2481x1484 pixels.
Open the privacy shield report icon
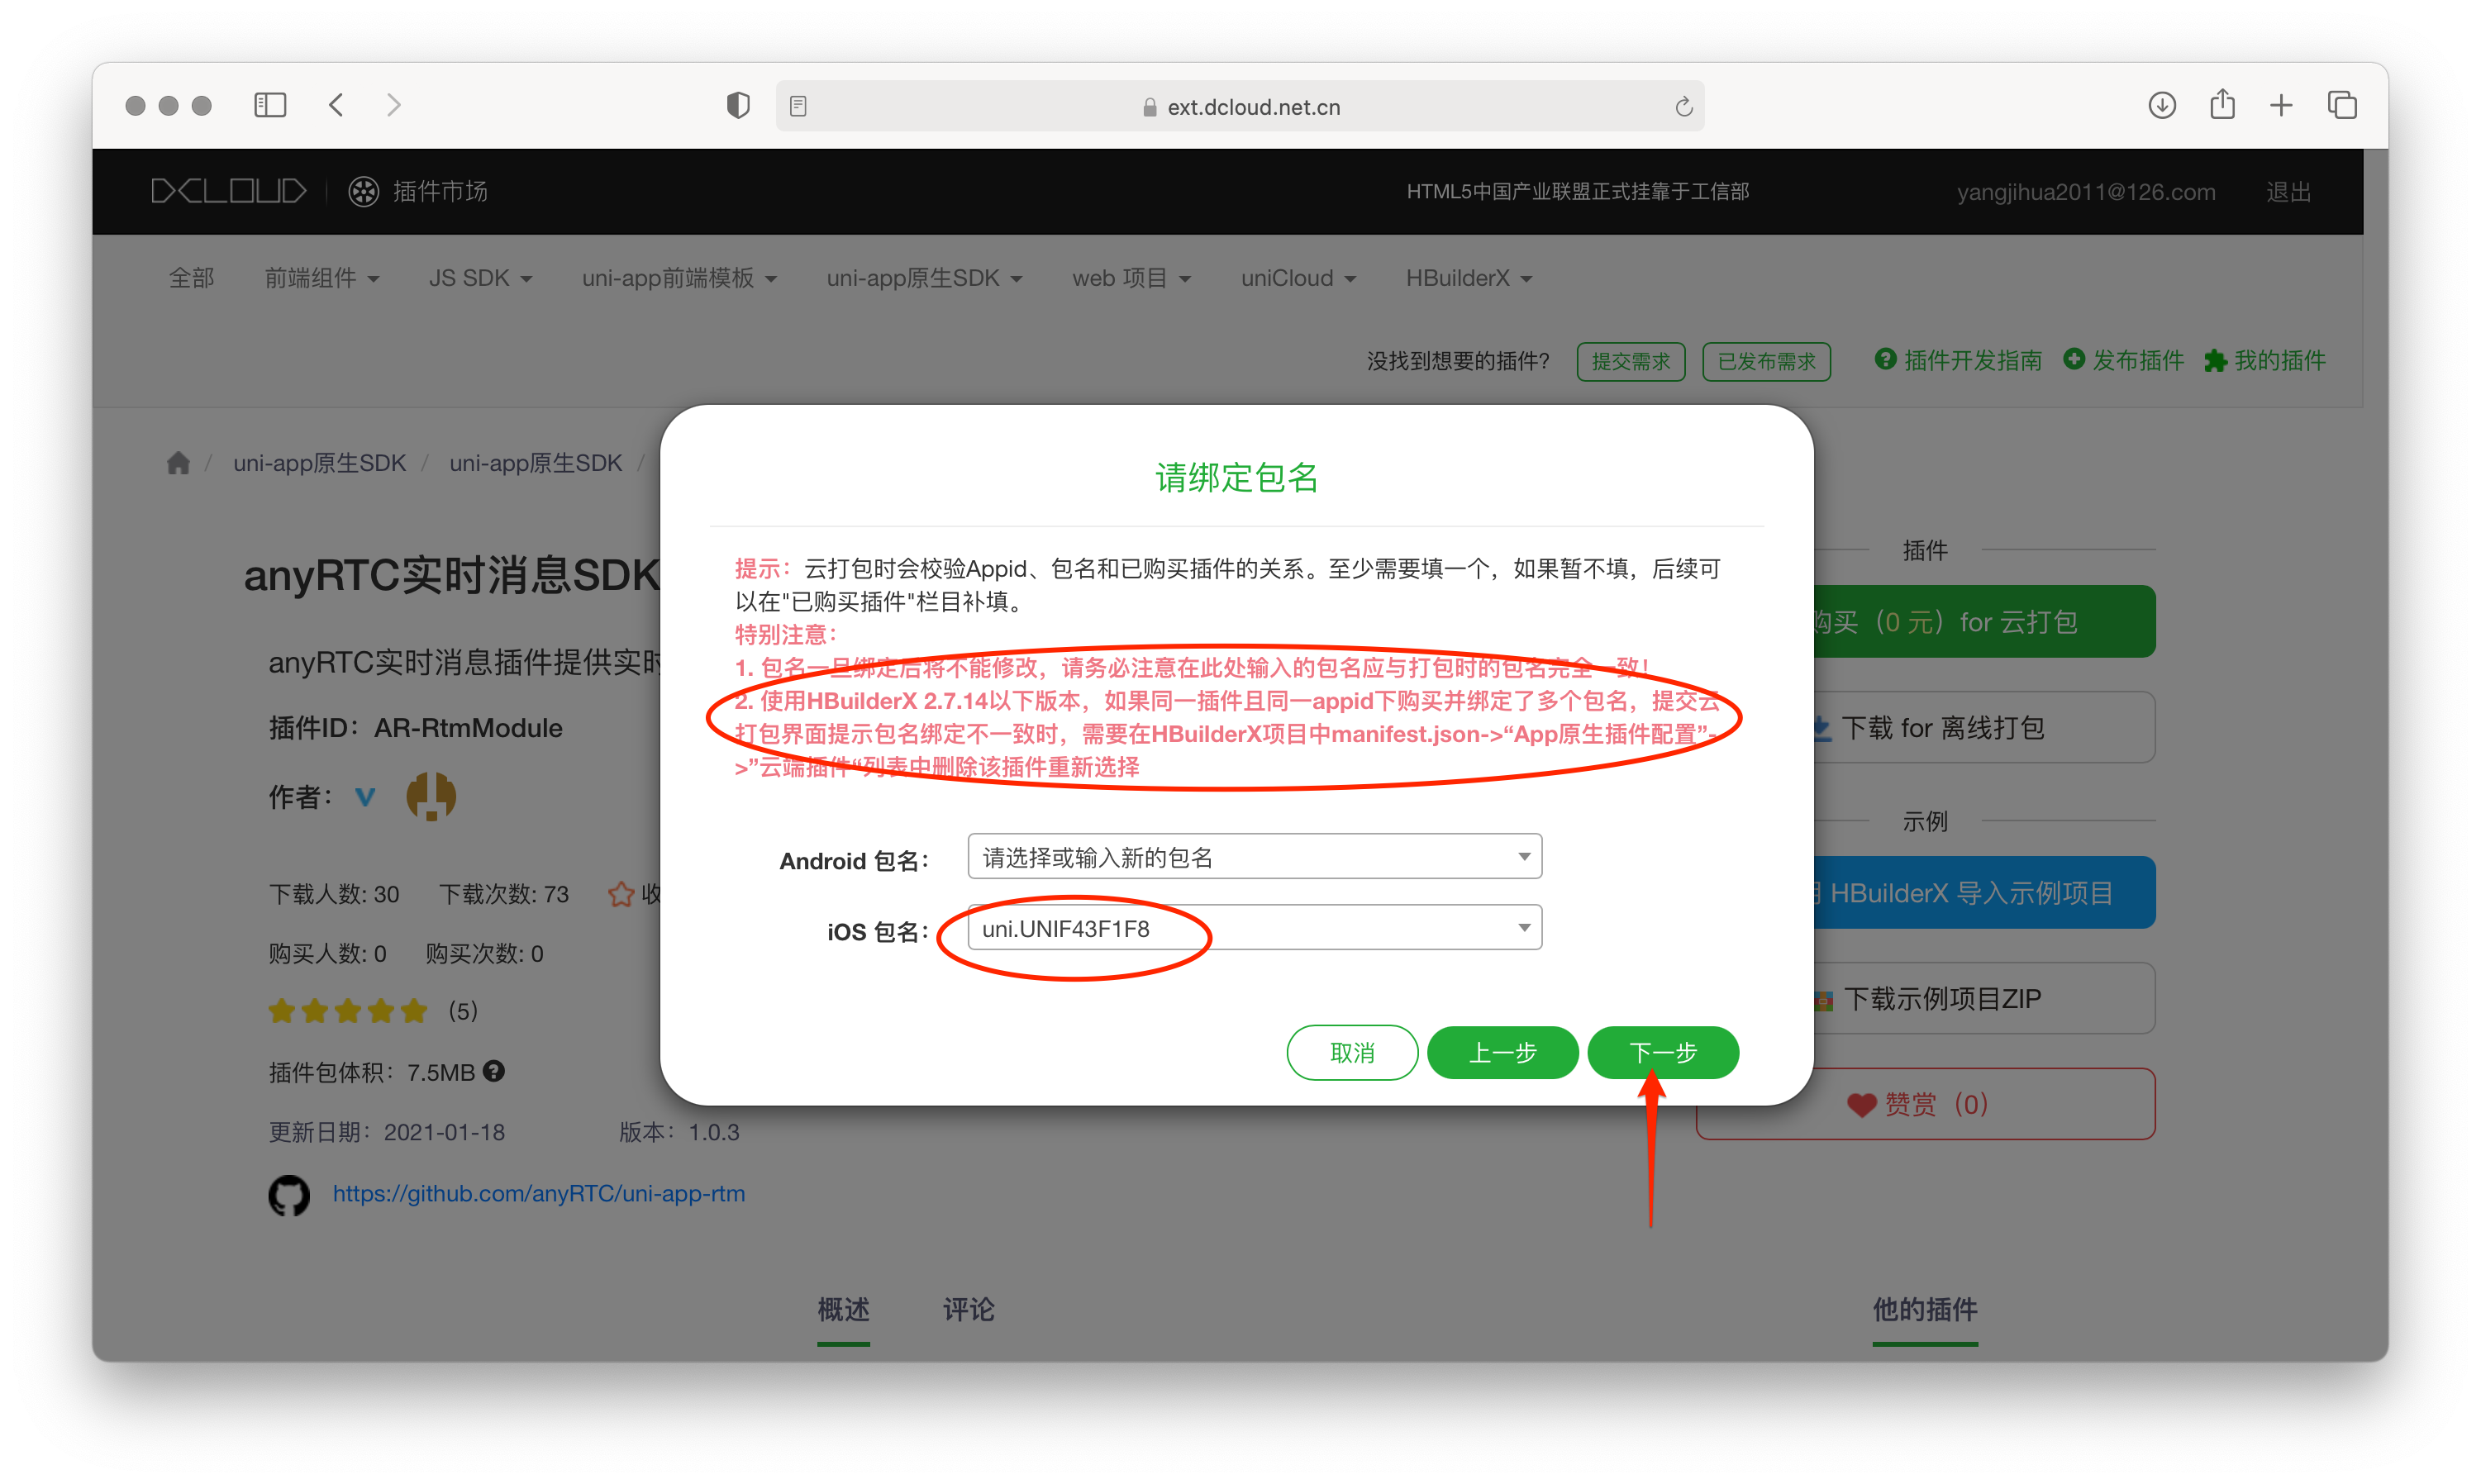[x=738, y=105]
